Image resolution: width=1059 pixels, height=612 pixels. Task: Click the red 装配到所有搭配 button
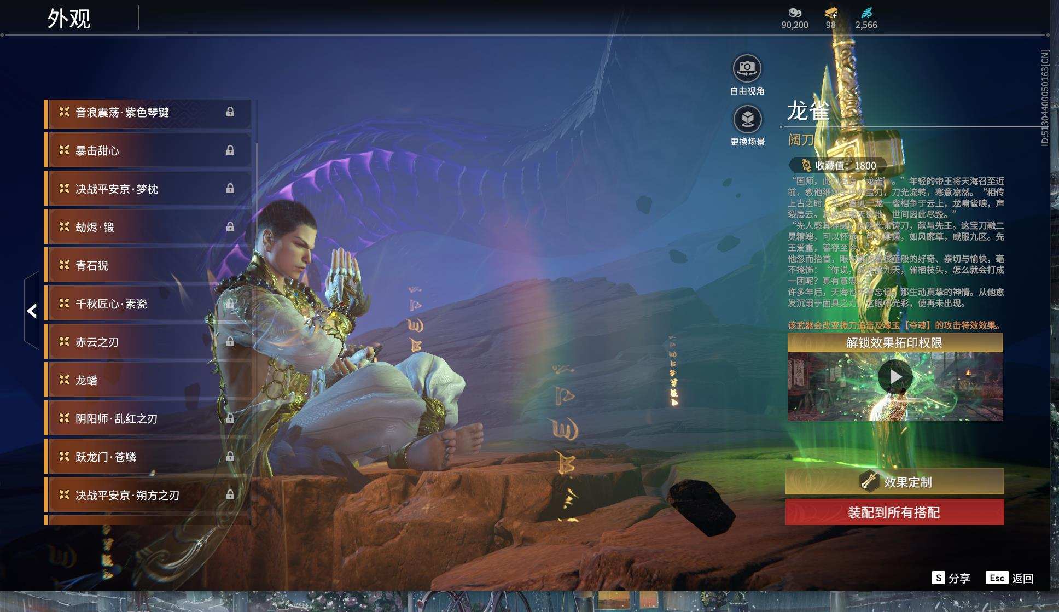pyautogui.click(x=895, y=512)
